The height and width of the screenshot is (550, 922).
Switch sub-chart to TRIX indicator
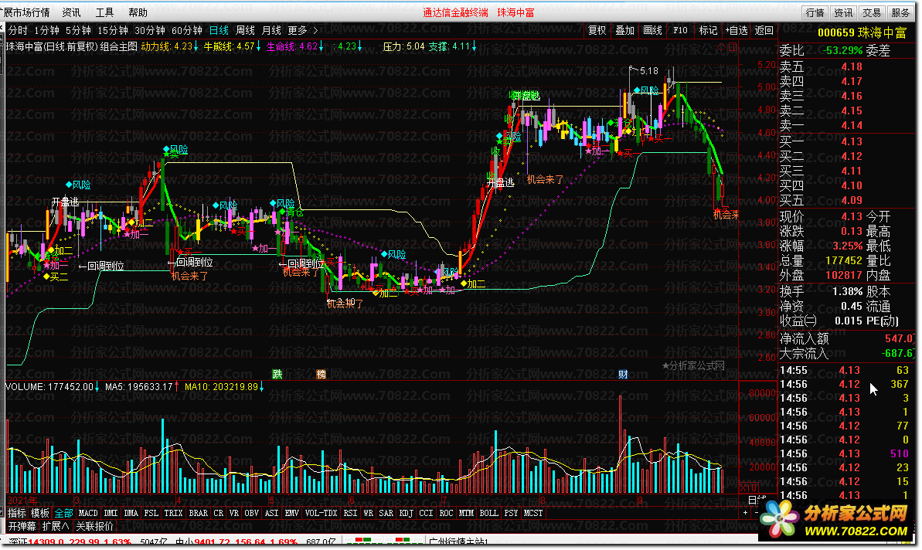[173, 513]
